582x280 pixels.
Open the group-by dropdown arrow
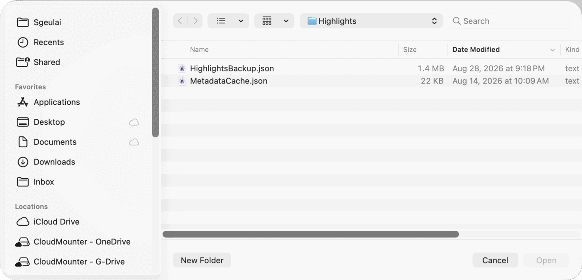click(x=286, y=21)
